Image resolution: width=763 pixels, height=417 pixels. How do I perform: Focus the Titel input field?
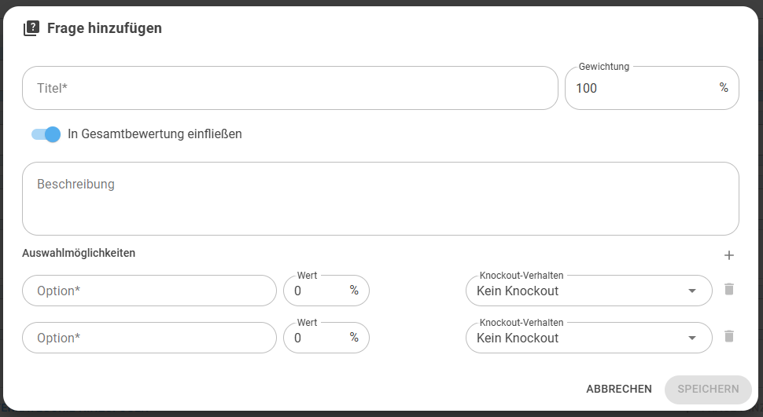point(290,88)
